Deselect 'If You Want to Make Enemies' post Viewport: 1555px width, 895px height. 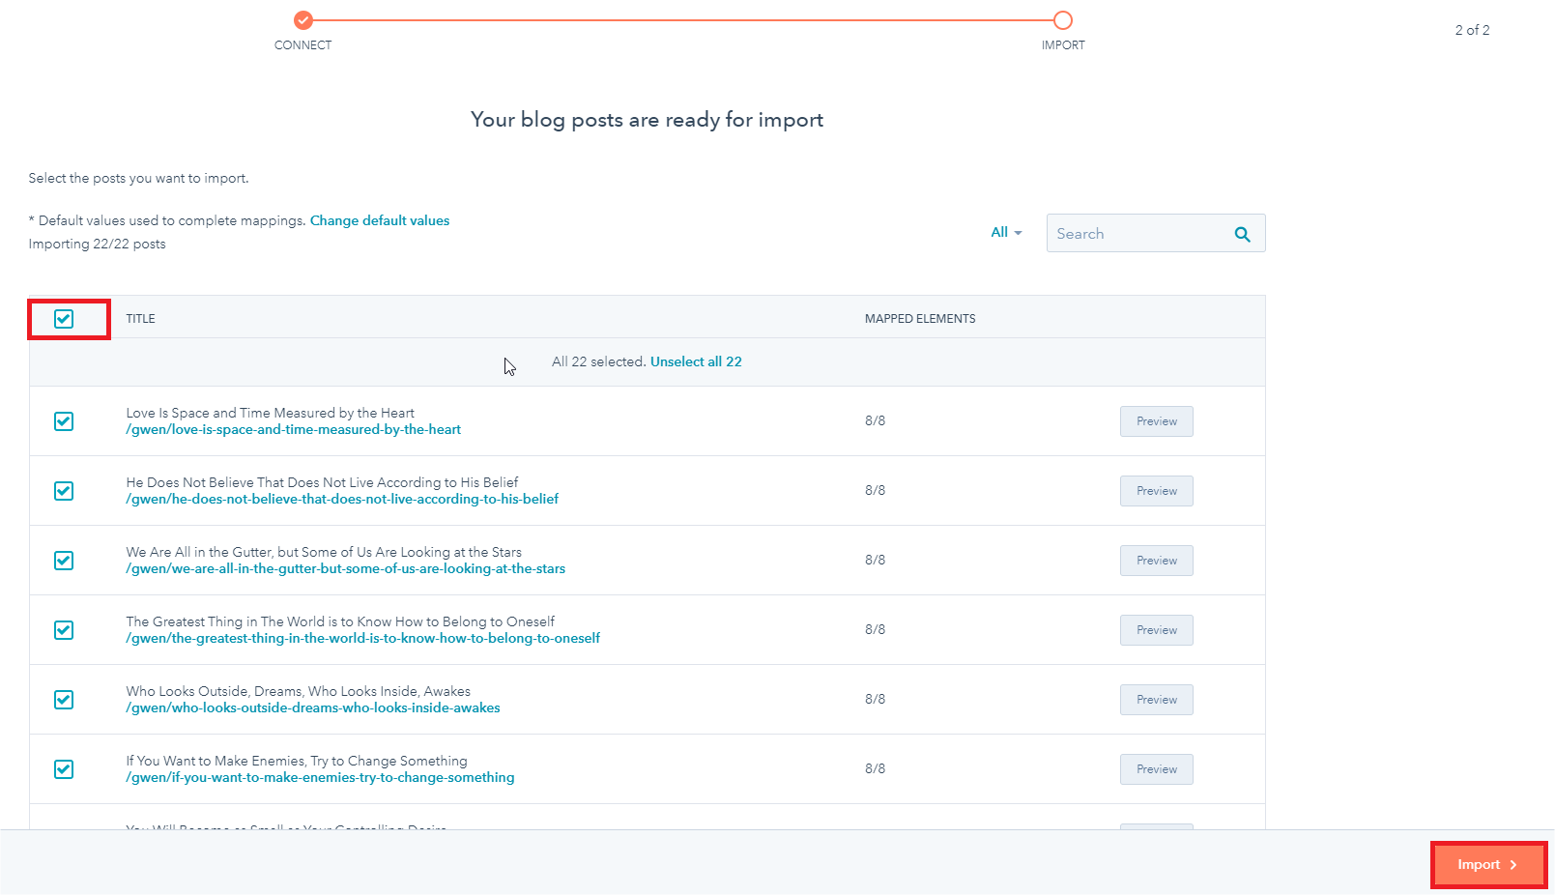64,769
